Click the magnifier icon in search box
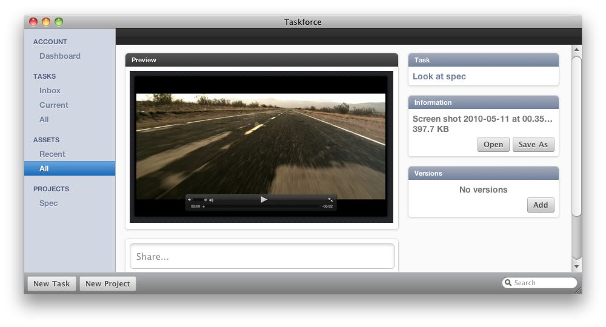This screenshot has height=327, width=606. tap(508, 283)
